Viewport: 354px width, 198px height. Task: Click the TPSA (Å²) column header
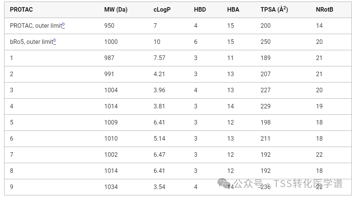point(274,10)
